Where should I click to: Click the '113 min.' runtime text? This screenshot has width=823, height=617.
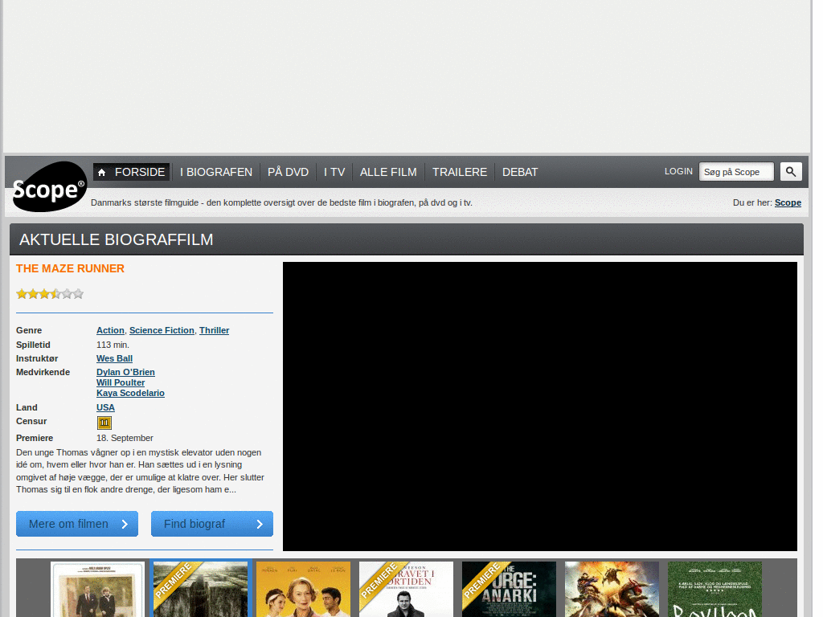(113, 345)
